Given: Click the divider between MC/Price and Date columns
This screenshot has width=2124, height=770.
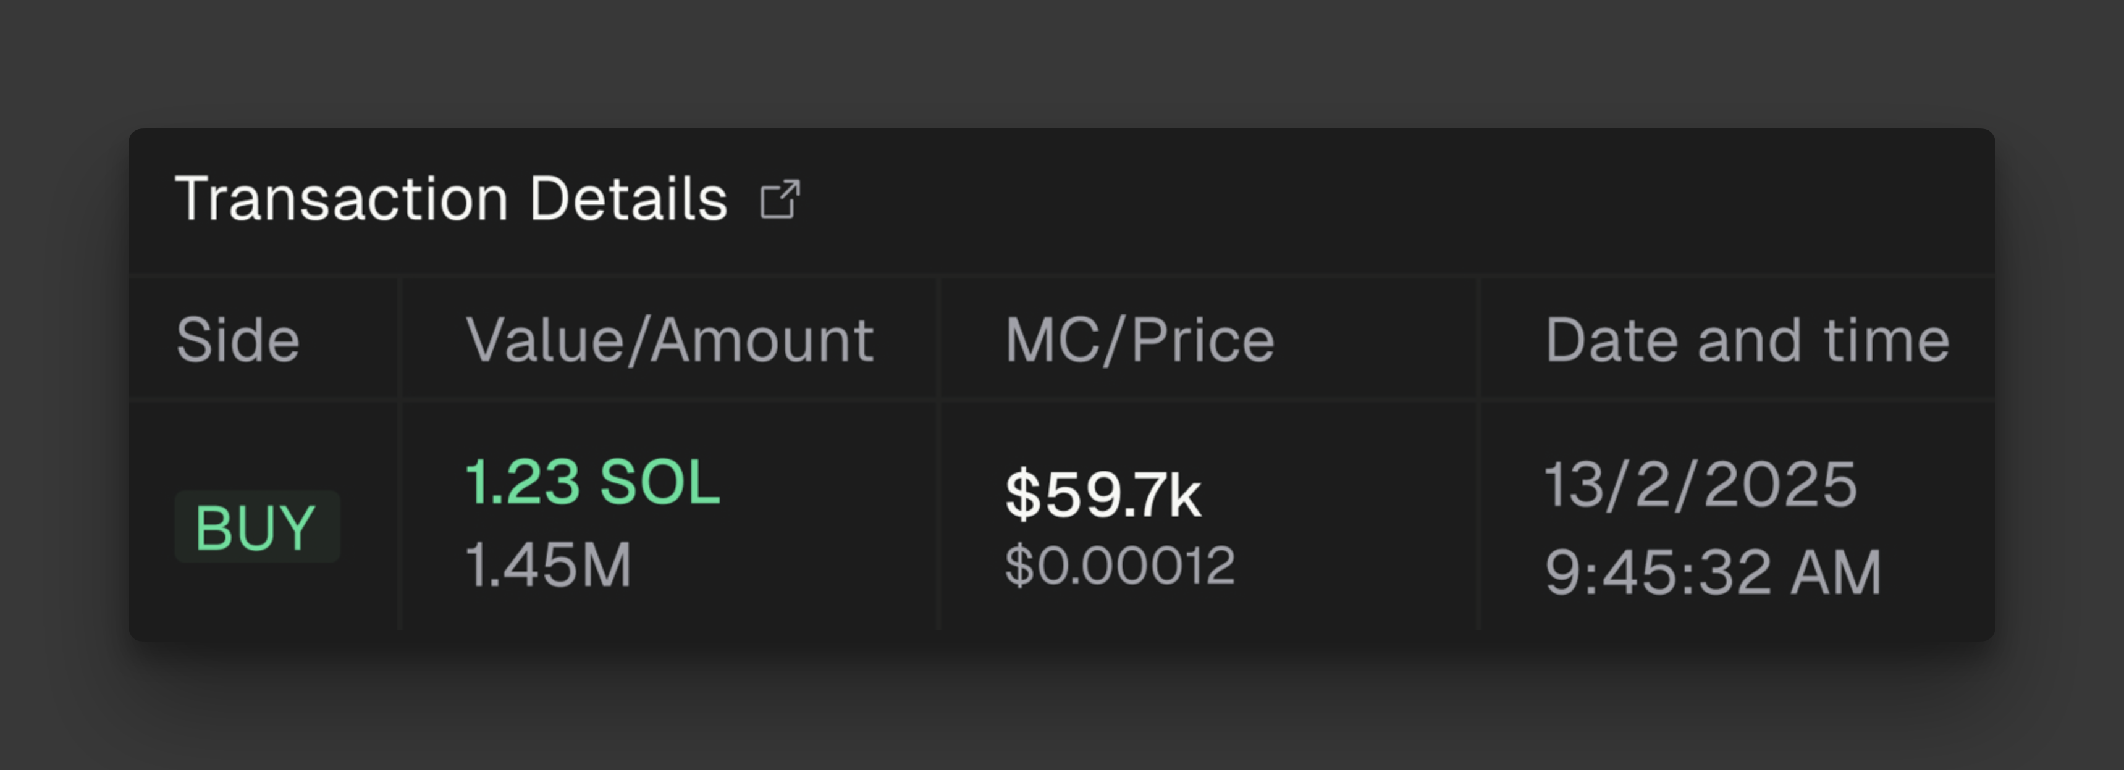Looking at the screenshot, I should 1478,462.
